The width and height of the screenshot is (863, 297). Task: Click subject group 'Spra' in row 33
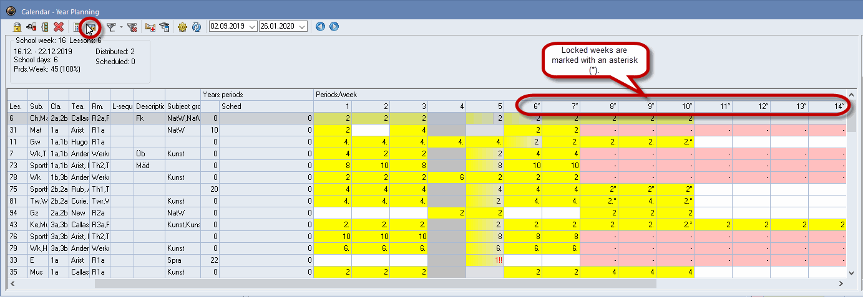[x=183, y=260]
